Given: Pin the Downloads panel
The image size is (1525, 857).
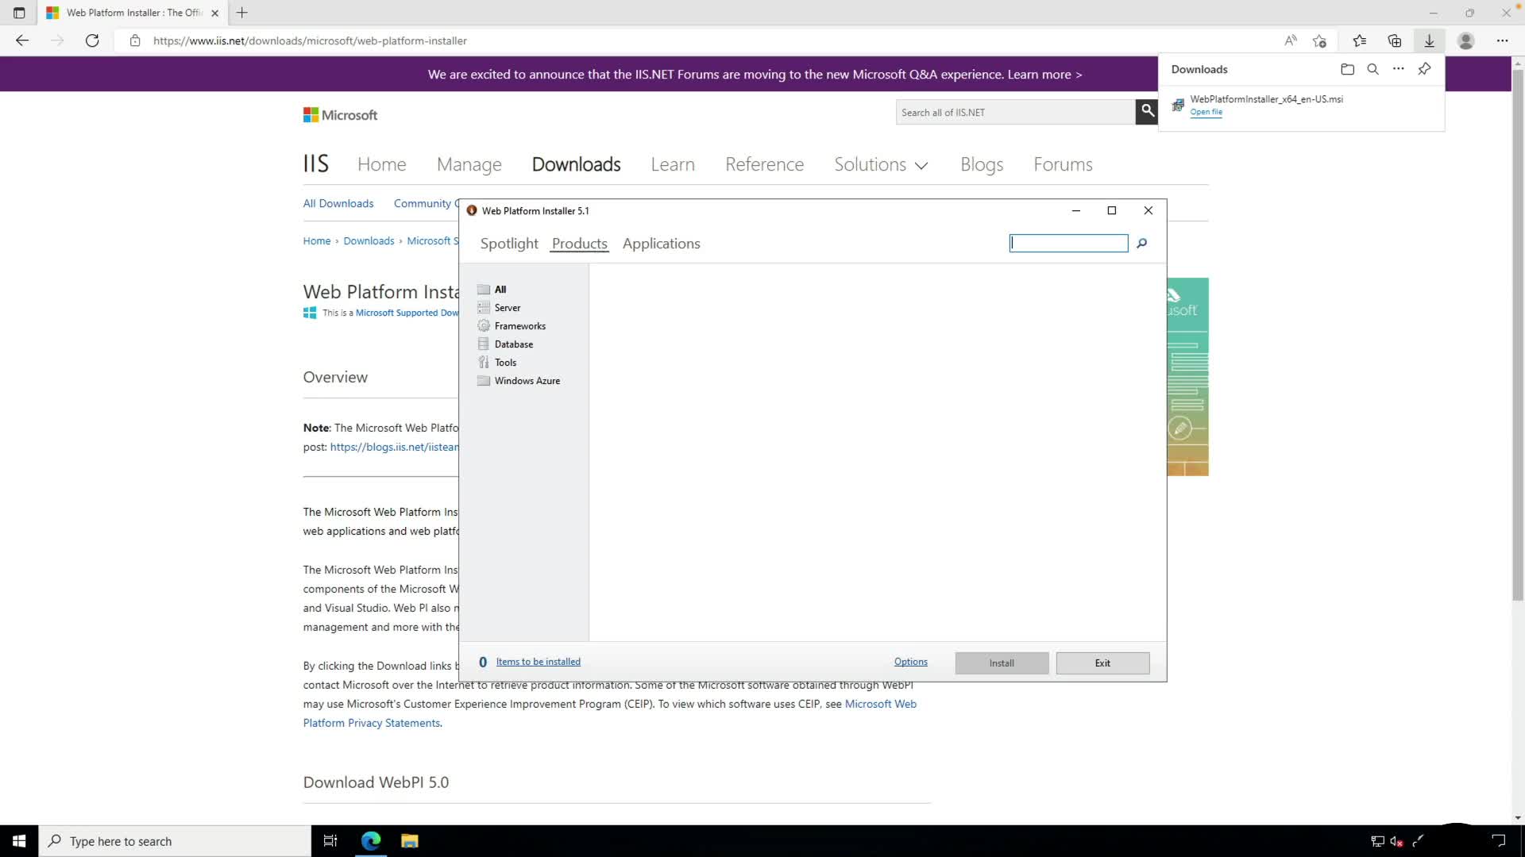Looking at the screenshot, I should click(1424, 69).
